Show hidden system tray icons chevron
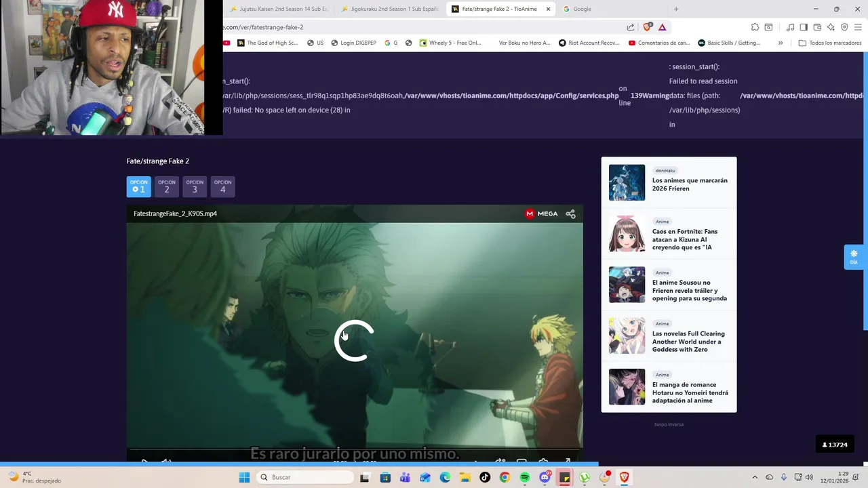868x488 pixels. tap(755, 477)
